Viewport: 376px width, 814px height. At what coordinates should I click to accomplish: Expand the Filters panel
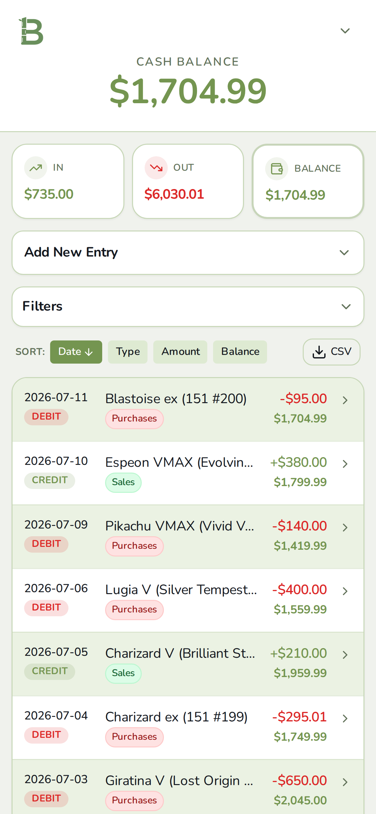click(x=188, y=307)
